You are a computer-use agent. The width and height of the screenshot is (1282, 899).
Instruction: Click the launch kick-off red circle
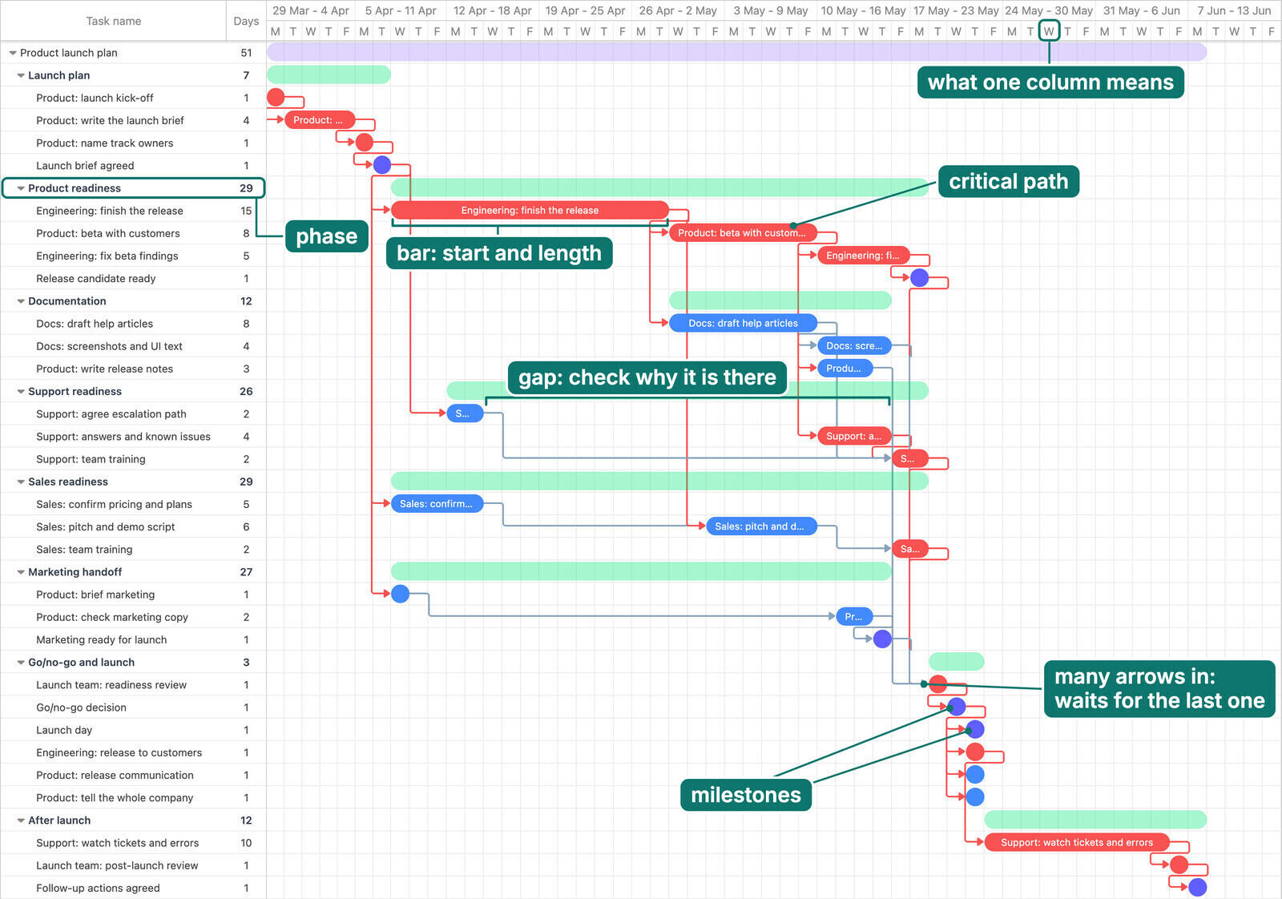click(x=276, y=98)
